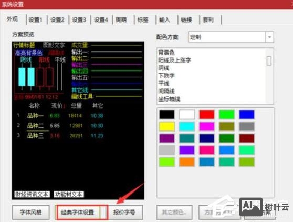The width and height of the screenshot is (293, 222).
Task: Click 行情标题 text in preview
Action: (x=24, y=45)
